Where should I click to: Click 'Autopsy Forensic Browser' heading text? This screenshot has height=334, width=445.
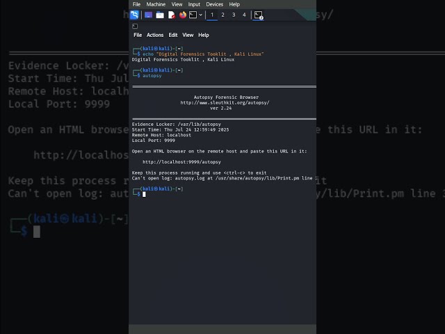(x=226, y=97)
